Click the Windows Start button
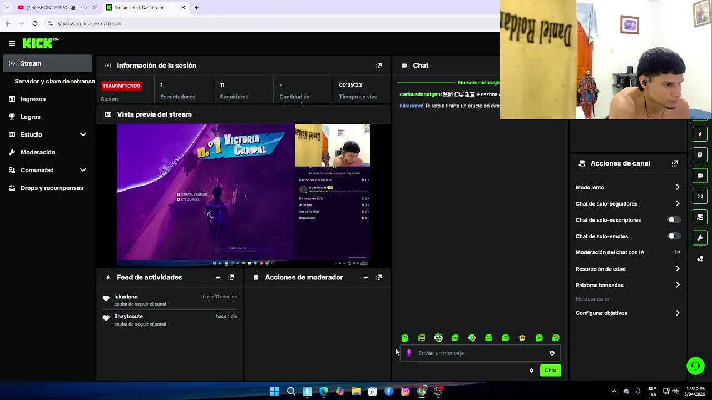This screenshot has width=712, height=400. coord(274,391)
